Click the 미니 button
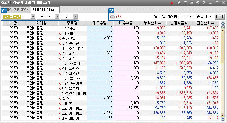 [x=219, y=17]
